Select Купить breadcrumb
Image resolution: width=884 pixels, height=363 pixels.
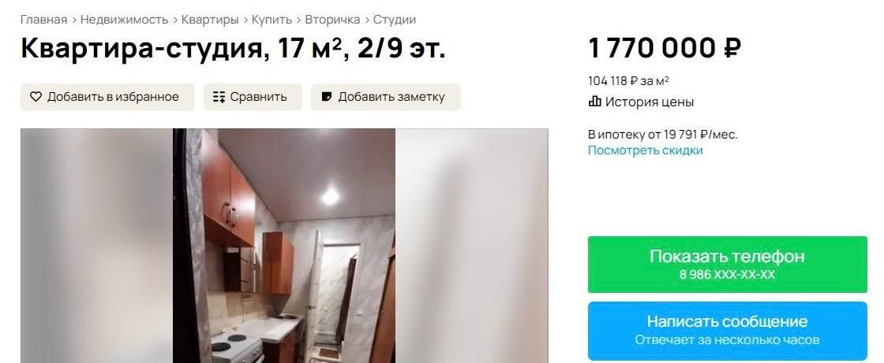click(x=272, y=20)
